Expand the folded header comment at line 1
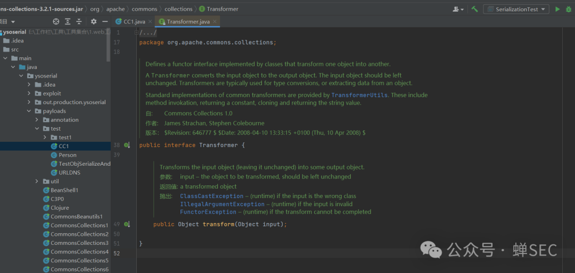The height and width of the screenshot is (273, 575). tap(147, 33)
